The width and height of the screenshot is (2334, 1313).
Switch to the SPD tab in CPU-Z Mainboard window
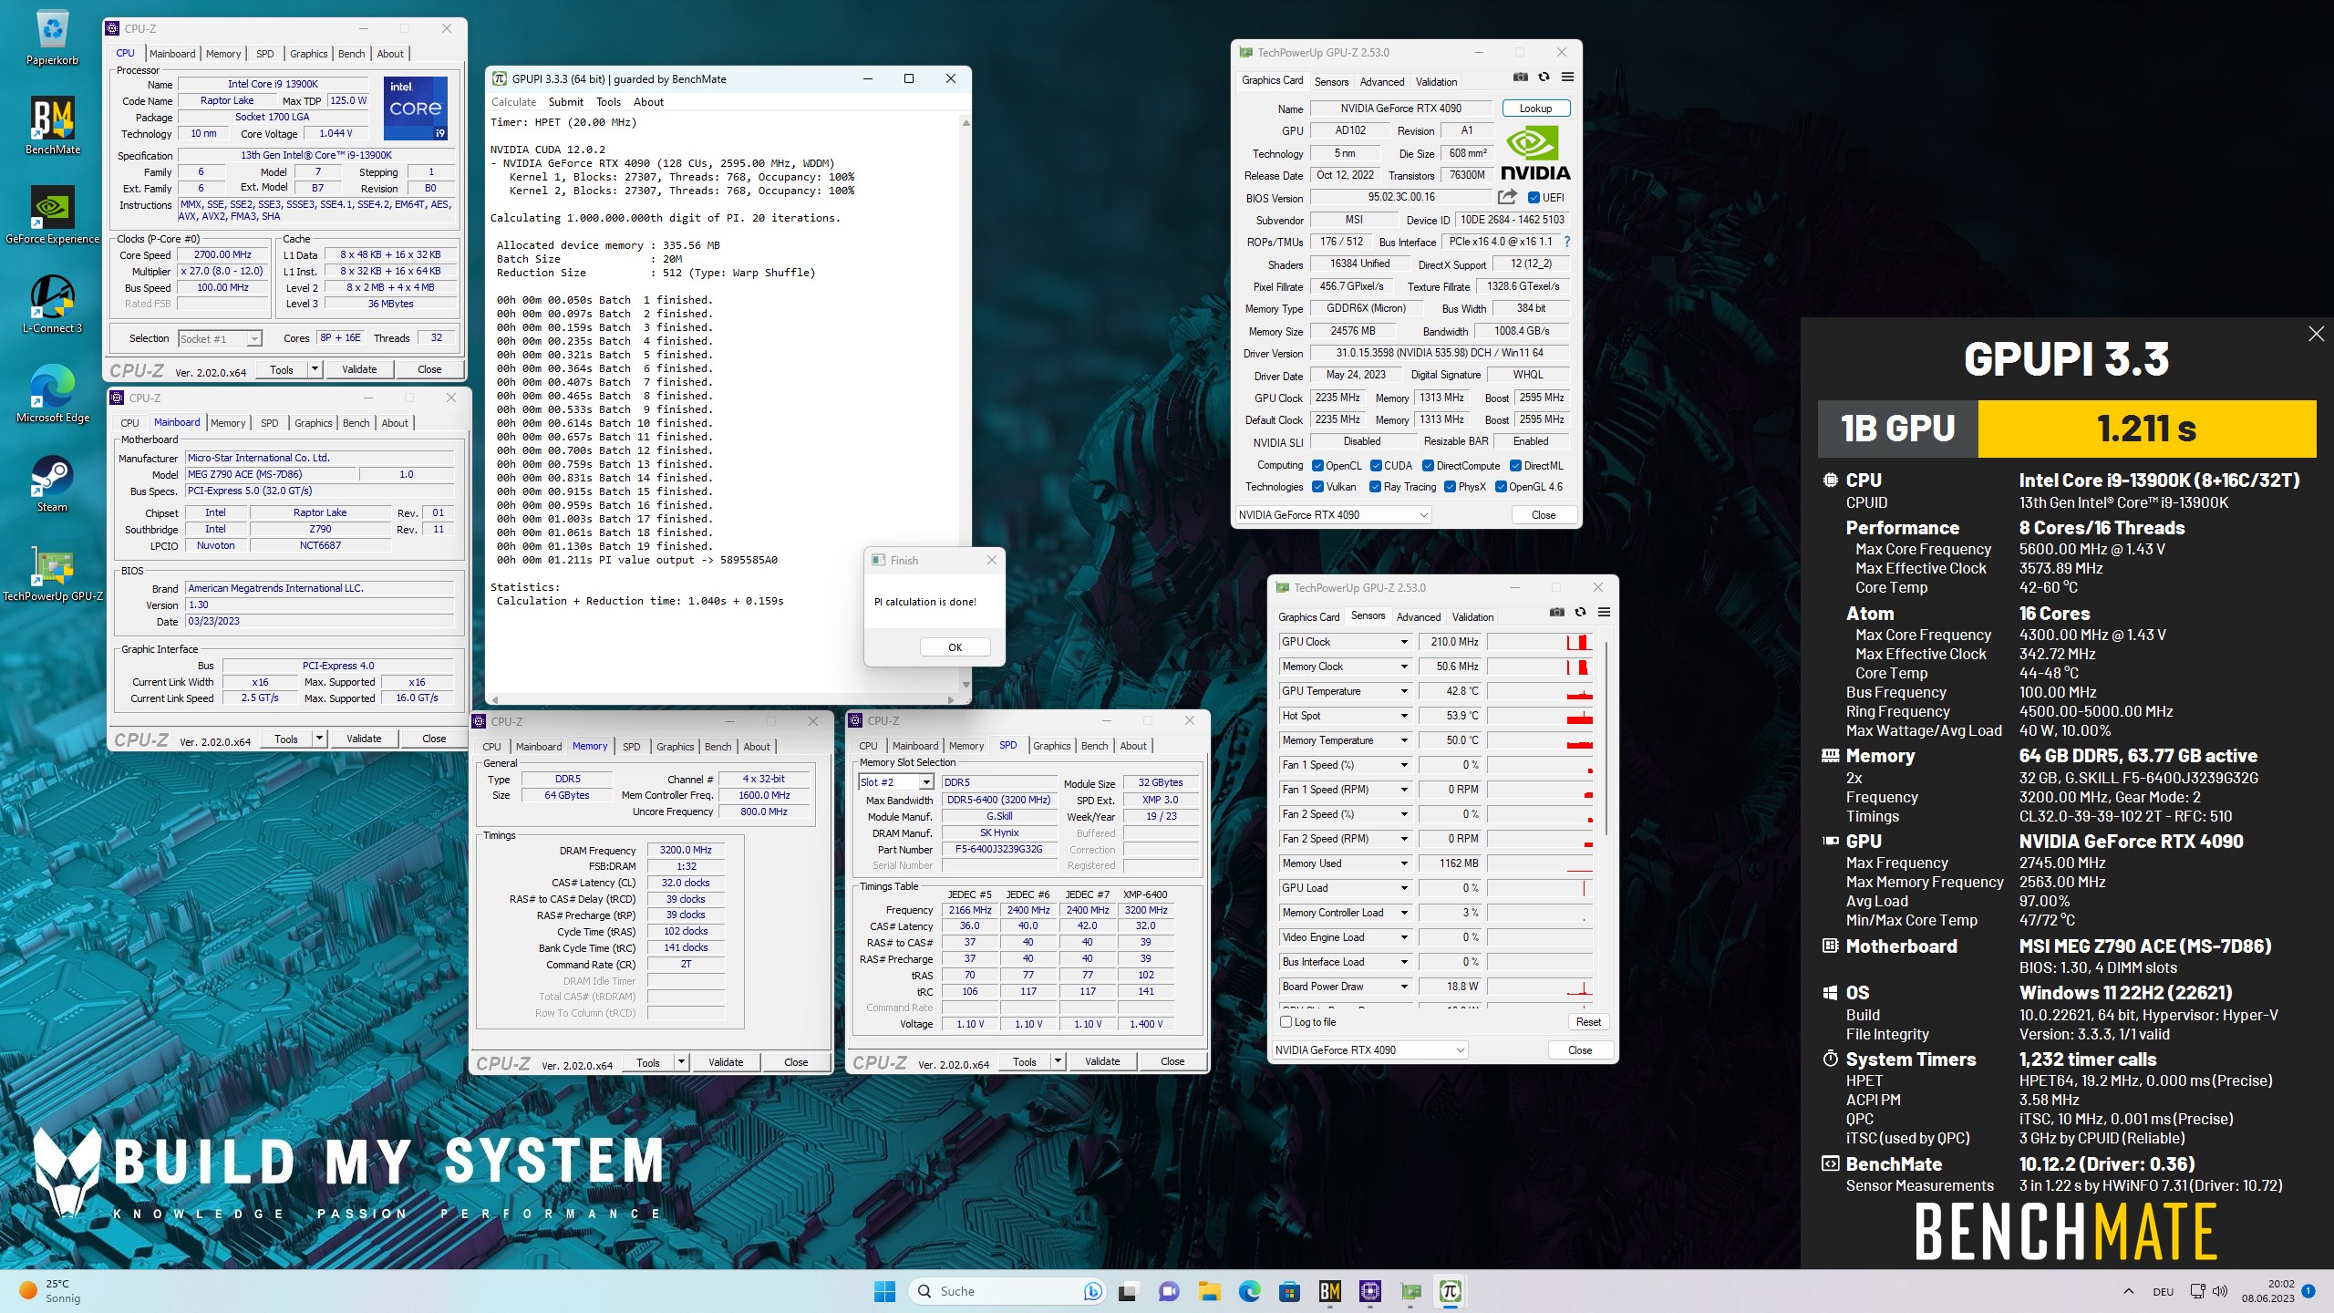(269, 423)
